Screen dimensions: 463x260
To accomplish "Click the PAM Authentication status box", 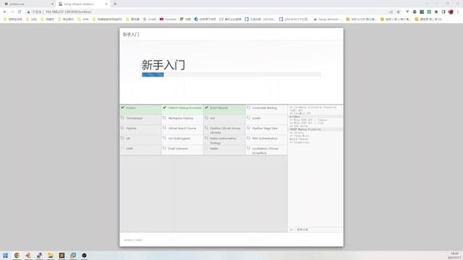I will [x=248, y=138].
